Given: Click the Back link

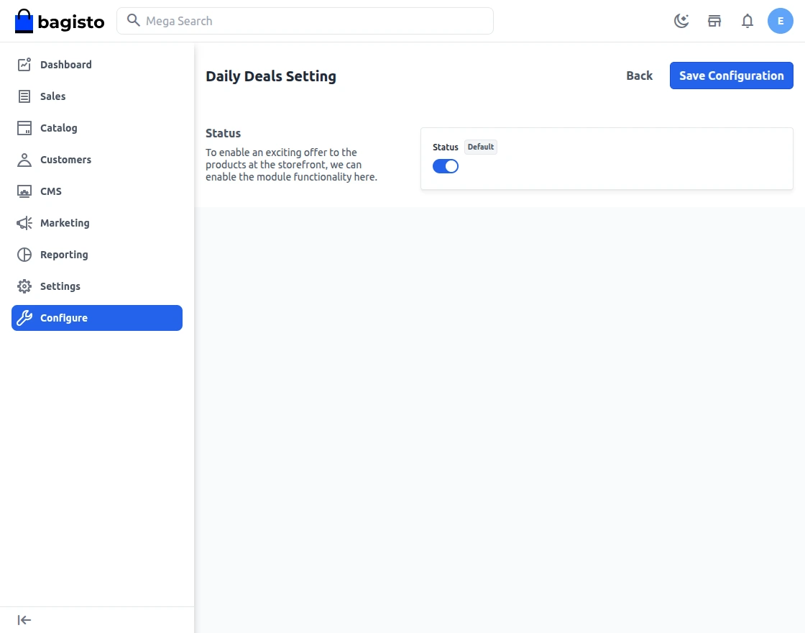Looking at the screenshot, I should point(639,76).
